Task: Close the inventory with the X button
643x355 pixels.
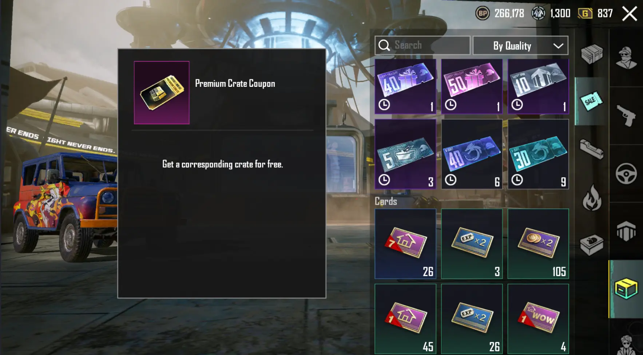Action: 630,14
